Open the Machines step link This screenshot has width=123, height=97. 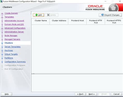tap(9, 50)
